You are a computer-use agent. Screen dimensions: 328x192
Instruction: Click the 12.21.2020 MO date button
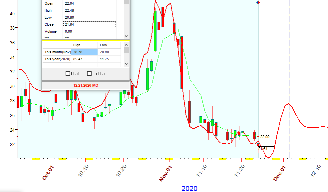[86, 85]
